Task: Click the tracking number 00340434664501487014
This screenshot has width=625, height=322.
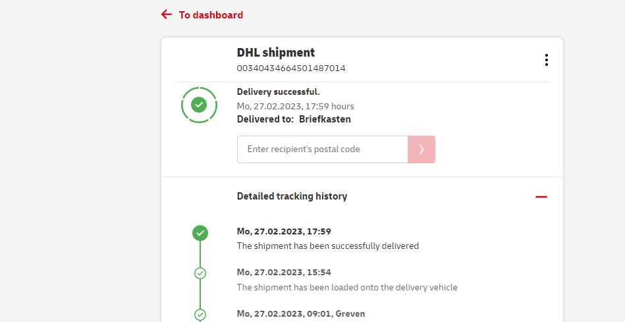Action: 291,68
